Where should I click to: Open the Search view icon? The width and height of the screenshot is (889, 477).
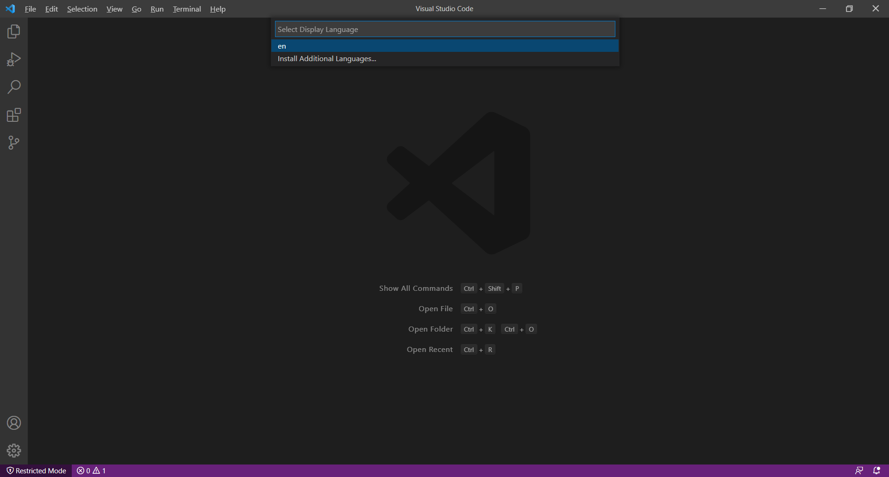tap(14, 87)
